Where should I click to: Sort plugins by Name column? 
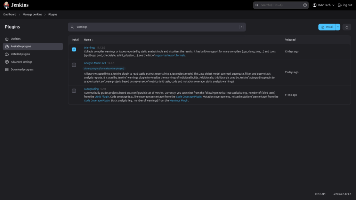coord(89,40)
